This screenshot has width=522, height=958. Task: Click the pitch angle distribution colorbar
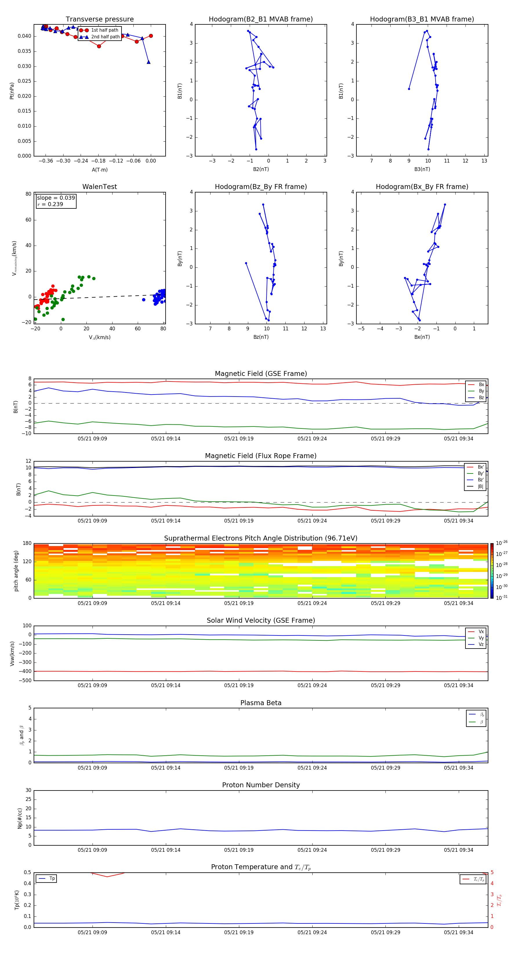coord(492,571)
